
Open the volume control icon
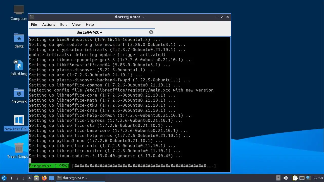(286, 178)
